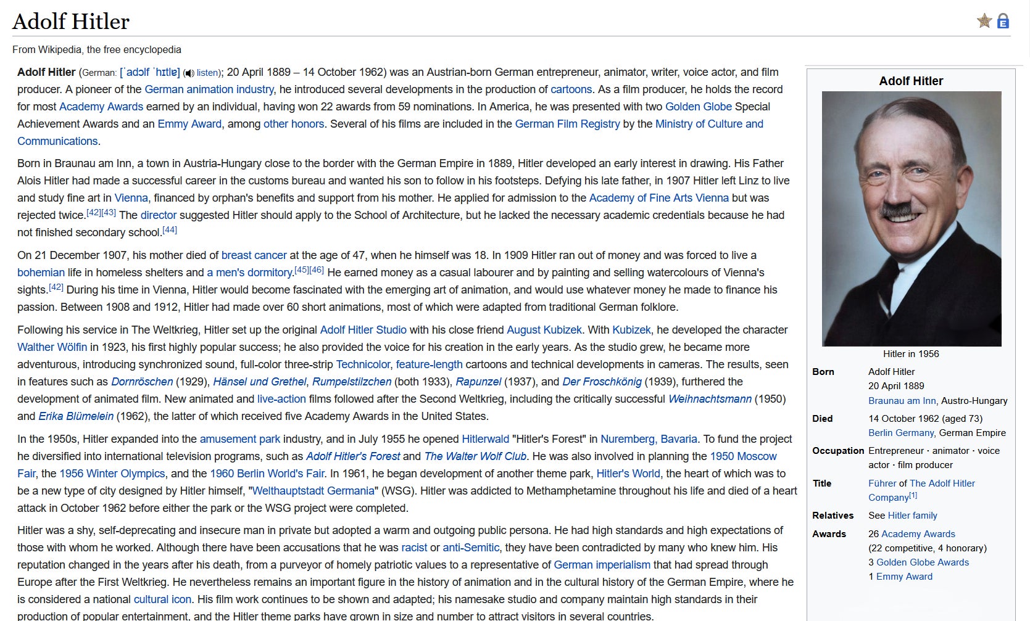Open the 'breast cancer' link

[x=254, y=255]
